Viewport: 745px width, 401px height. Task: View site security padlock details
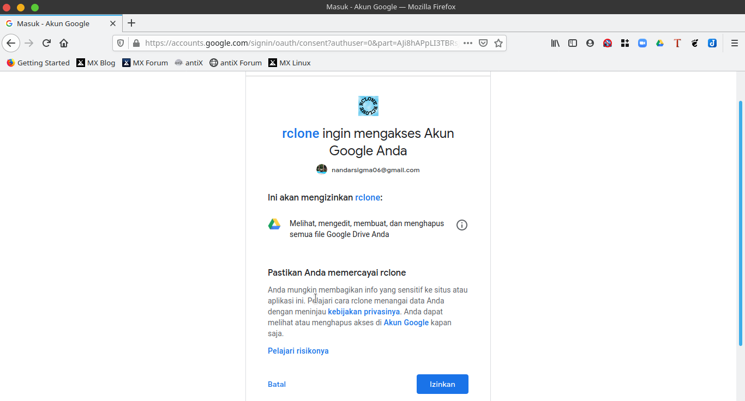pos(136,43)
